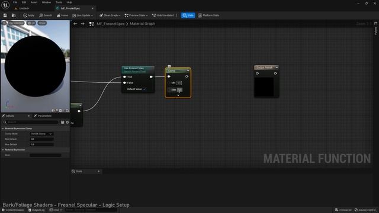This screenshot has width=379, height=213.
Task: Open the Clamp Mode dropdown
Action: pos(41,134)
